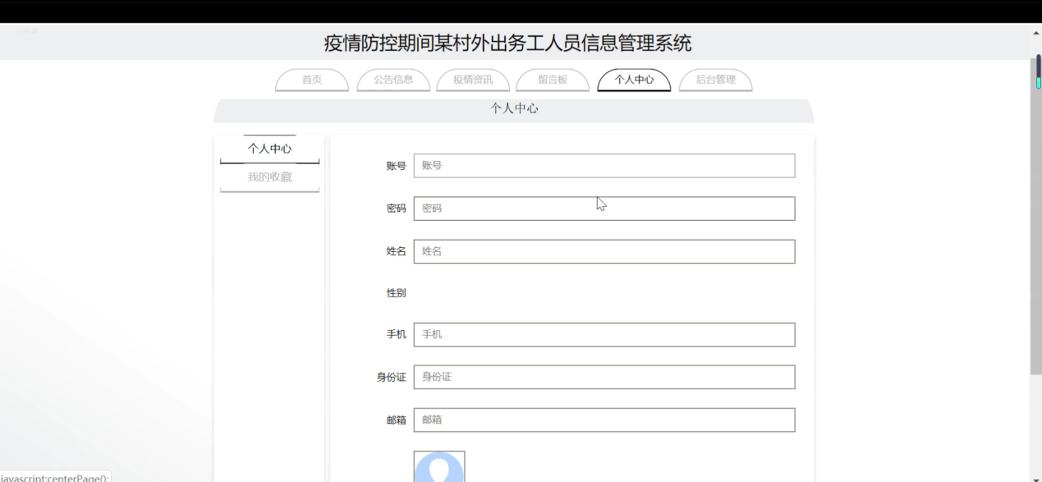Focus the 身份证 input field
The height and width of the screenshot is (482, 1042).
click(604, 377)
